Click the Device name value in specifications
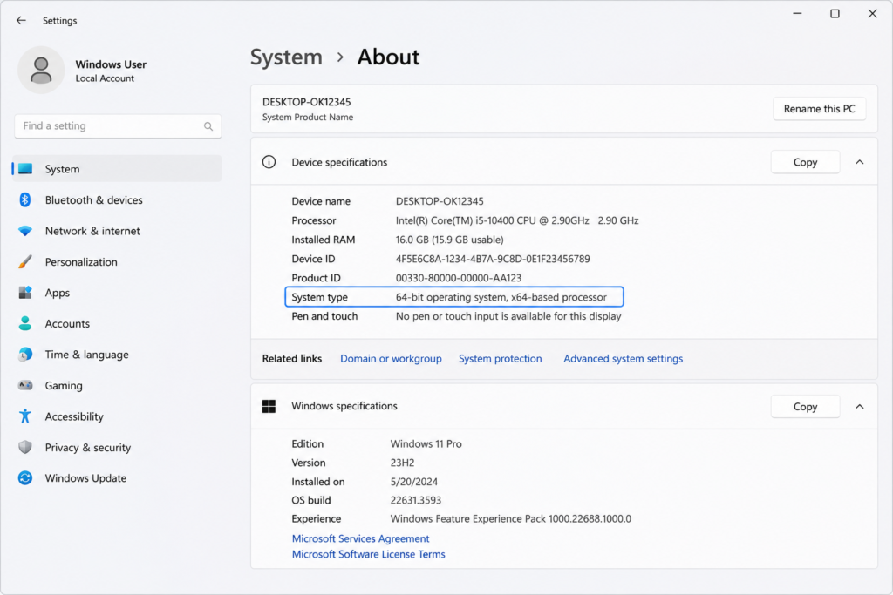The height and width of the screenshot is (595, 893). point(440,200)
